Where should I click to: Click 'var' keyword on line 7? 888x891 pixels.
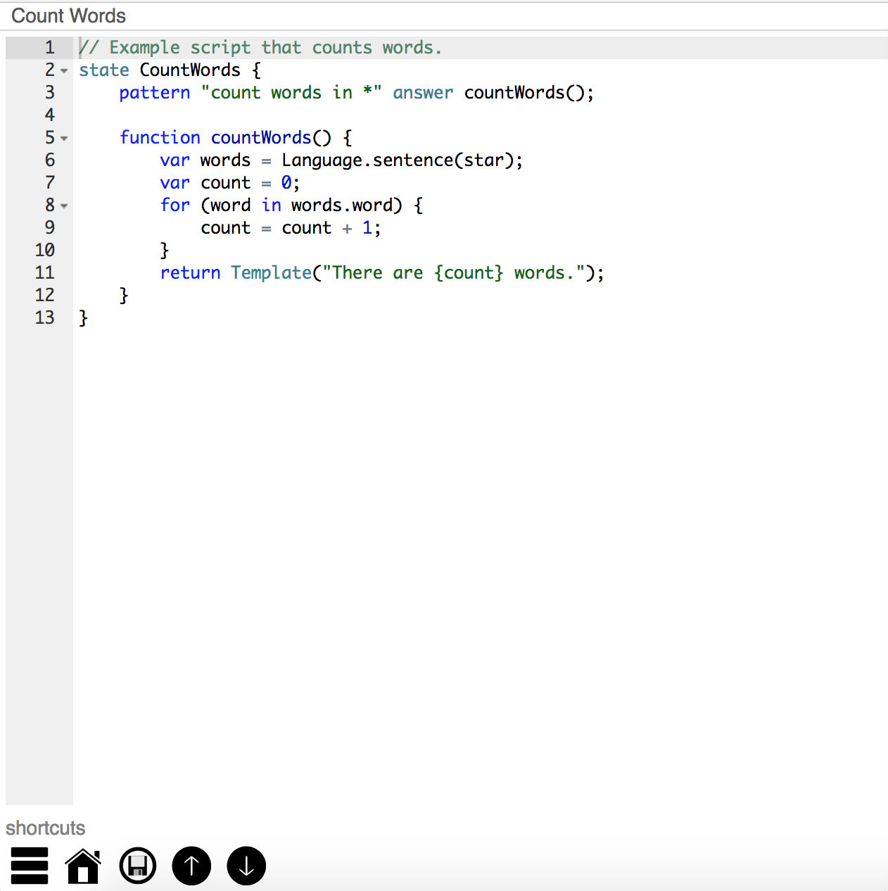pyautogui.click(x=175, y=182)
